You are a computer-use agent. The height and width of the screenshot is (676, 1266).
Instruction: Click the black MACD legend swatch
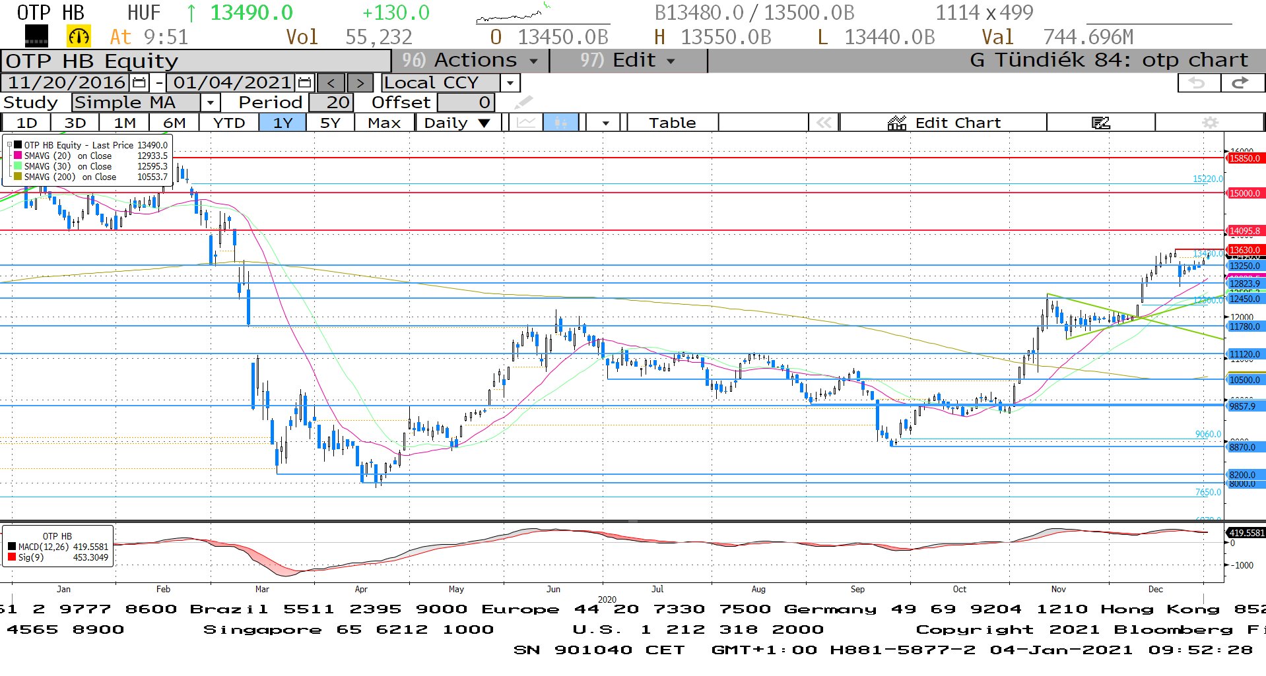point(12,547)
